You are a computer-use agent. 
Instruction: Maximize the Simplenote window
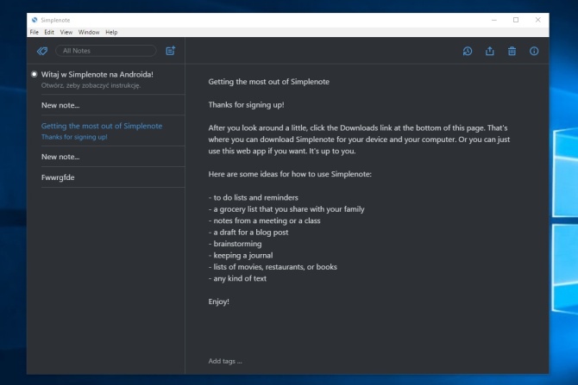click(516, 19)
